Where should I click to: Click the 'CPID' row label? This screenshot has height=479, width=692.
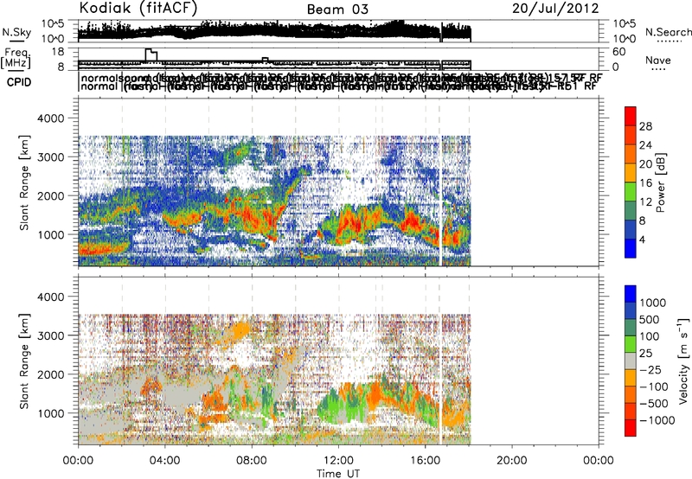pos(19,82)
